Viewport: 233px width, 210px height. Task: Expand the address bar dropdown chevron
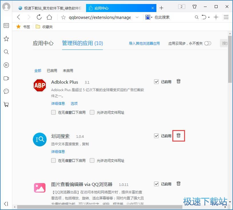click(137, 17)
